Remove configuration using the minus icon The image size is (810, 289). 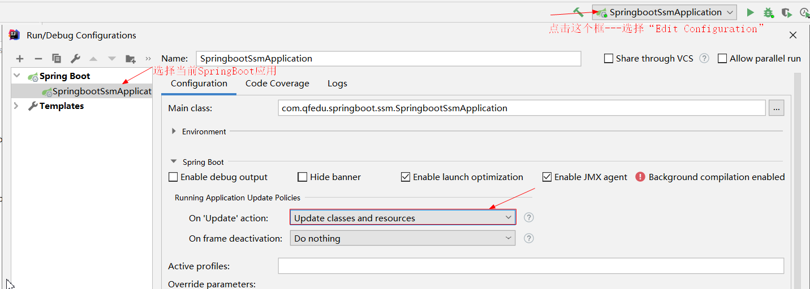(38, 59)
